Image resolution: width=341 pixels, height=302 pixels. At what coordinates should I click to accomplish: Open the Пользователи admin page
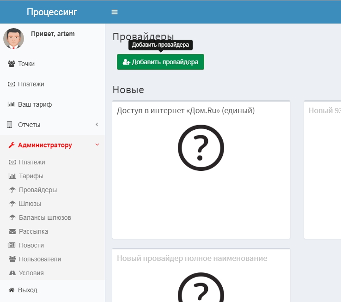click(40, 259)
